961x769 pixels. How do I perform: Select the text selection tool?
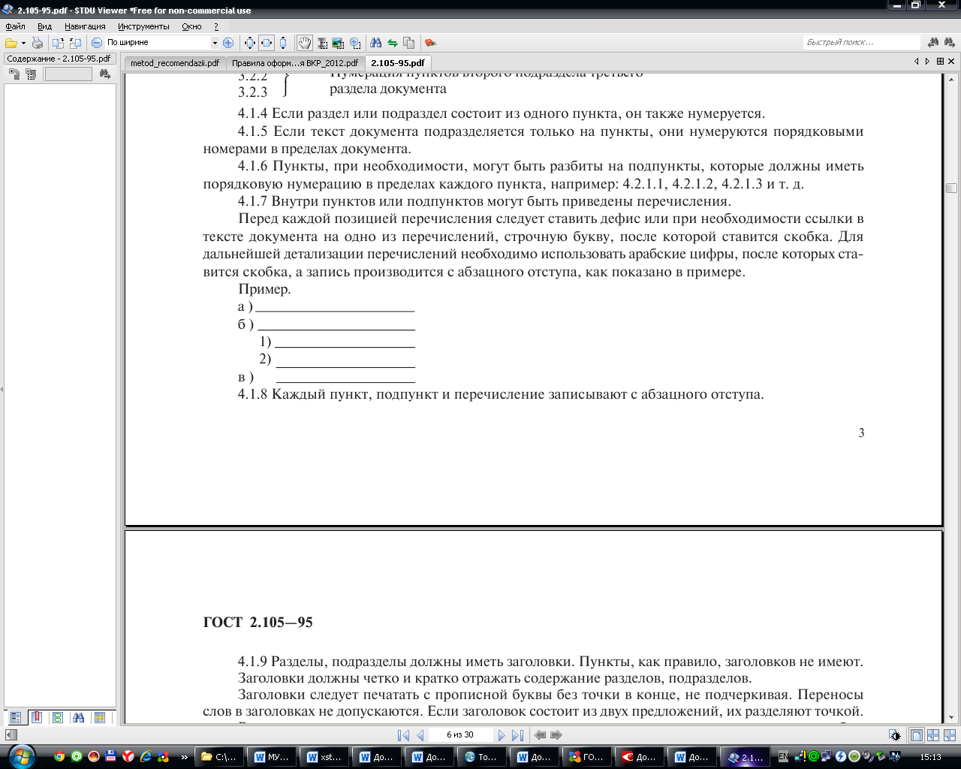tap(322, 43)
